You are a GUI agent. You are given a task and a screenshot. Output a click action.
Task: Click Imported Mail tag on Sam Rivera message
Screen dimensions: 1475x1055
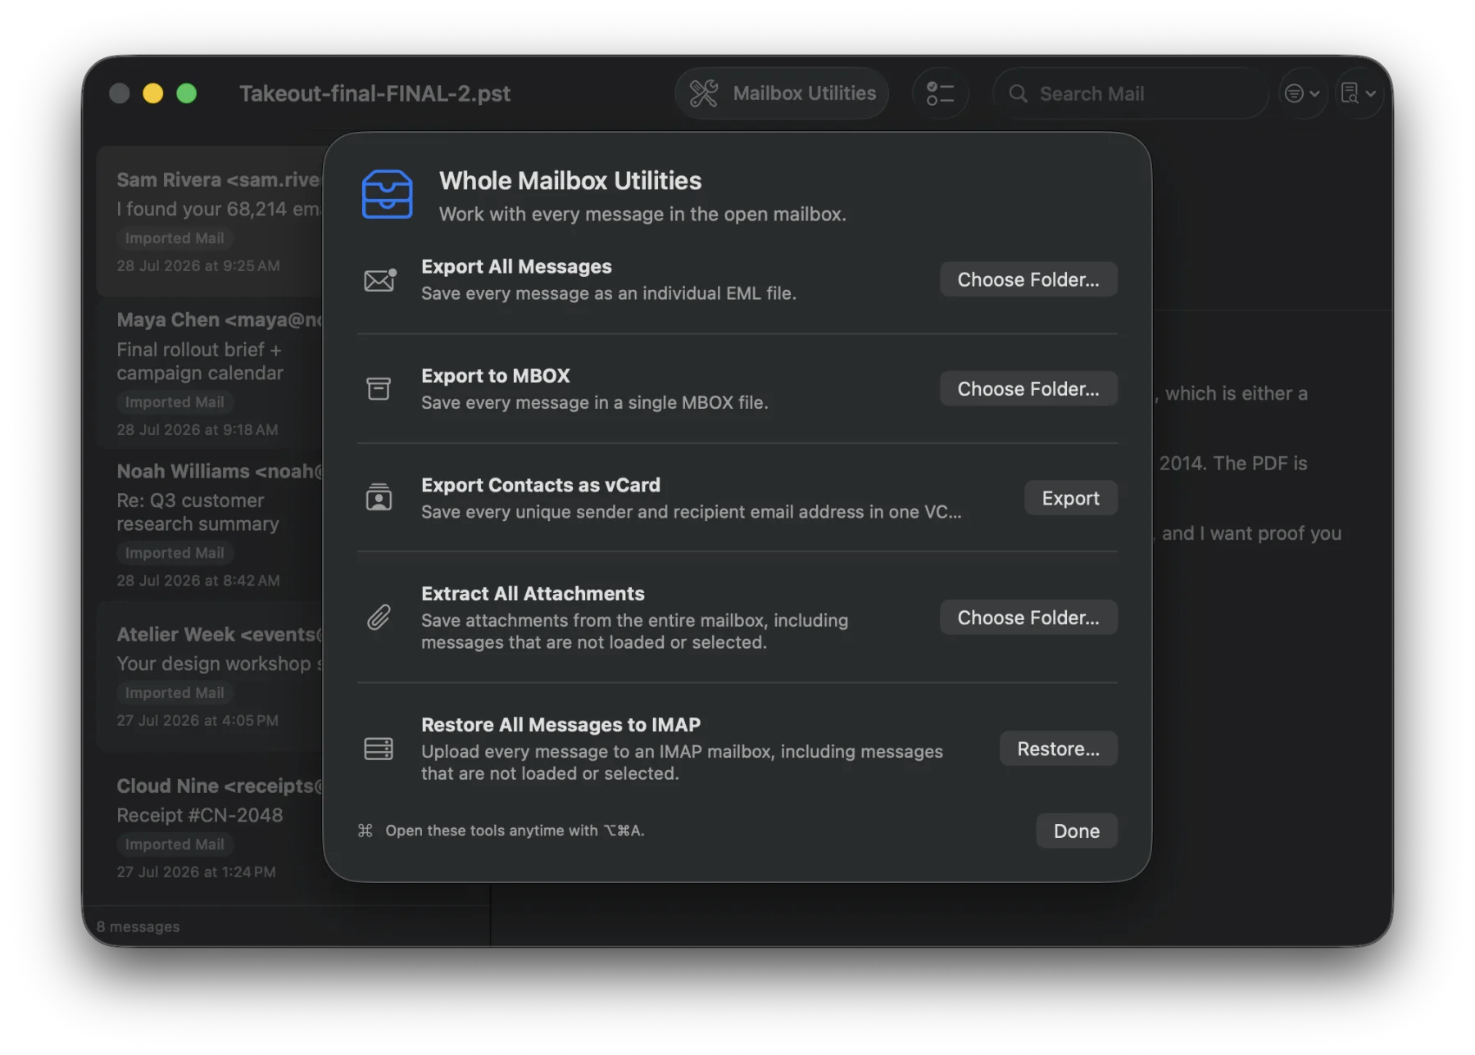pos(175,238)
